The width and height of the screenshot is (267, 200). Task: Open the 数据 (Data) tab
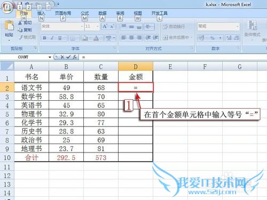pyautogui.click(x=103, y=13)
